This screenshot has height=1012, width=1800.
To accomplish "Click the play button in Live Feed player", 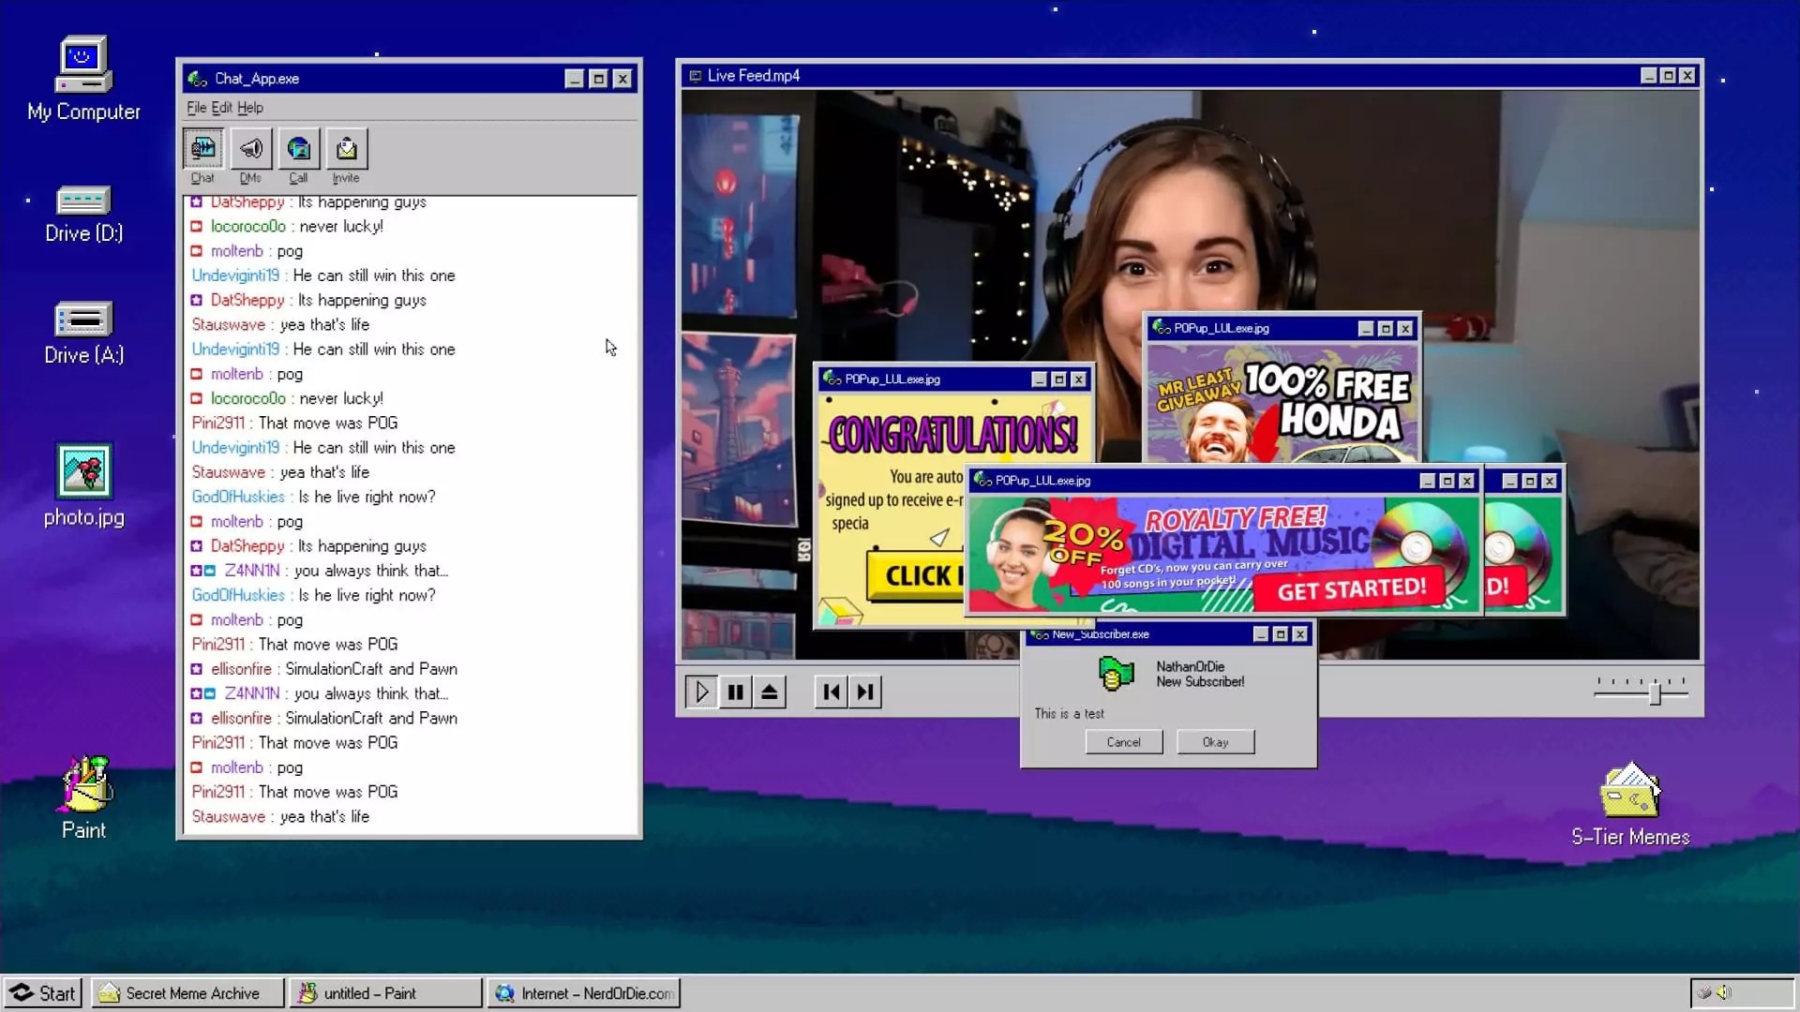I will (702, 692).
